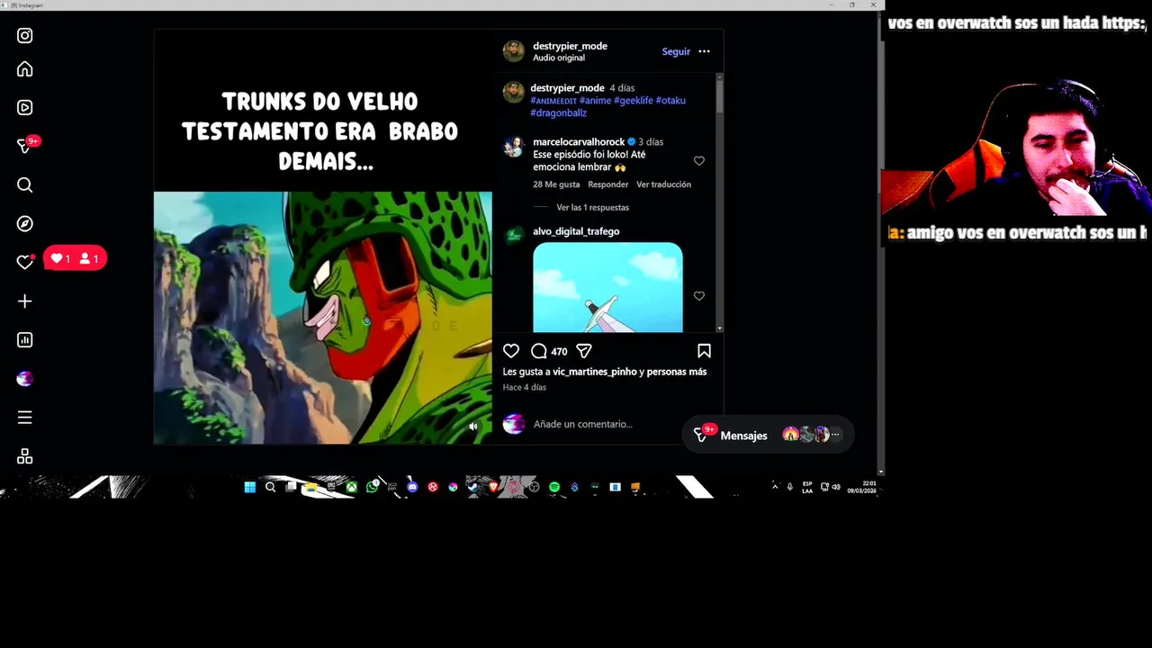The height and width of the screenshot is (648, 1152).
Task: Click the ESP LAA language indicator
Action: pos(807,487)
